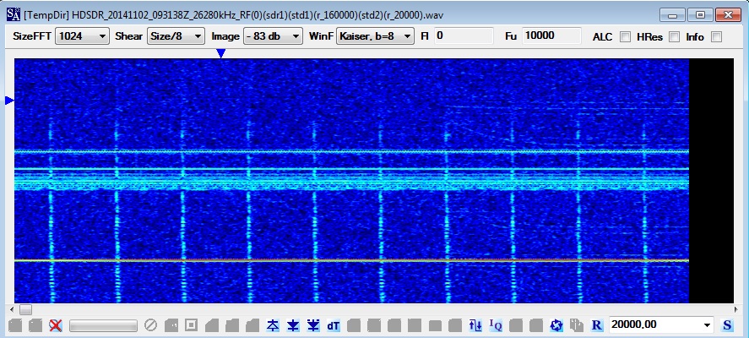This screenshot has width=749, height=338.
Task: Click the ALC label text
Action: point(602,37)
